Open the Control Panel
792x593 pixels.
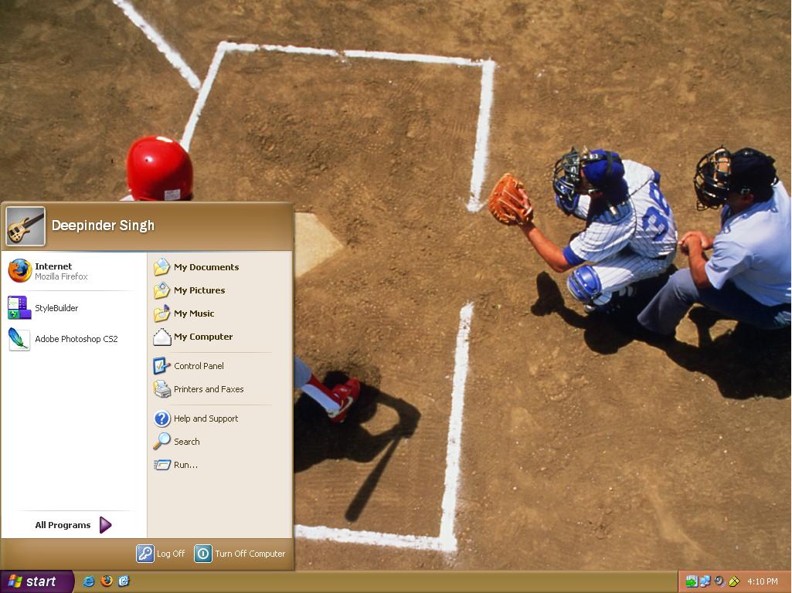(x=199, y=365)
